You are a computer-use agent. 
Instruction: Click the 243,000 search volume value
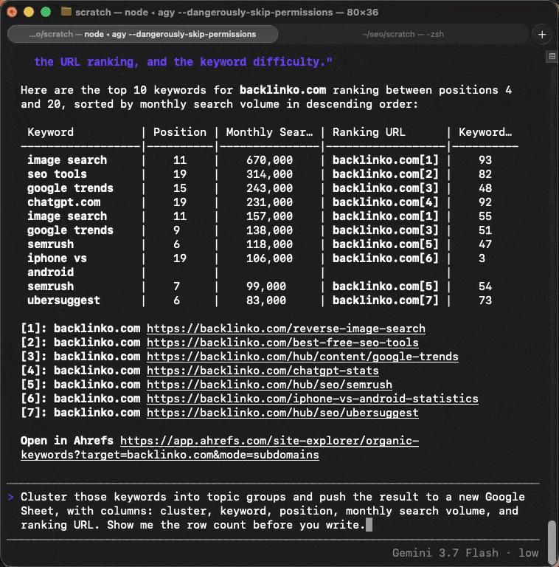[269, 188]
